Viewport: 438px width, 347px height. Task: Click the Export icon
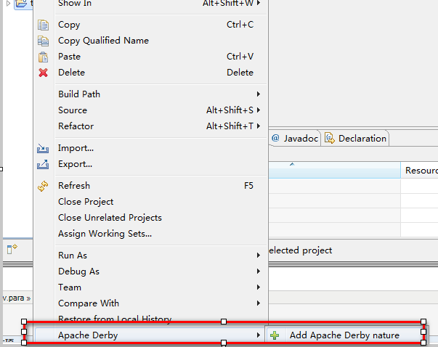pyautogui.click(x=43, y=164)
